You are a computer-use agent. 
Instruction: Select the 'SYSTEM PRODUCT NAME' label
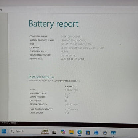pos(42,40)
